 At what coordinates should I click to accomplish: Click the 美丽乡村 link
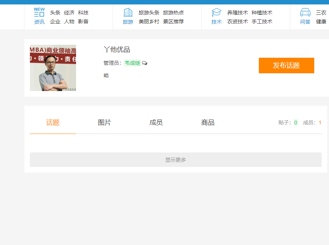click(149, 21)
